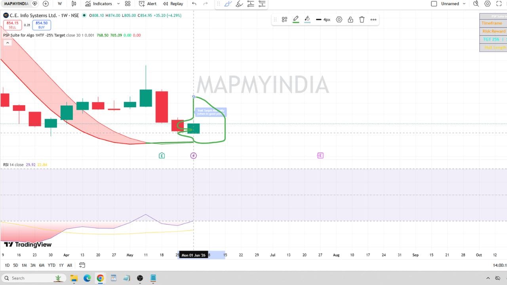The width and height of the screenshot is (507, 285).
Task: Collapse the indicator legend arrow
Action: coord(8,43)
